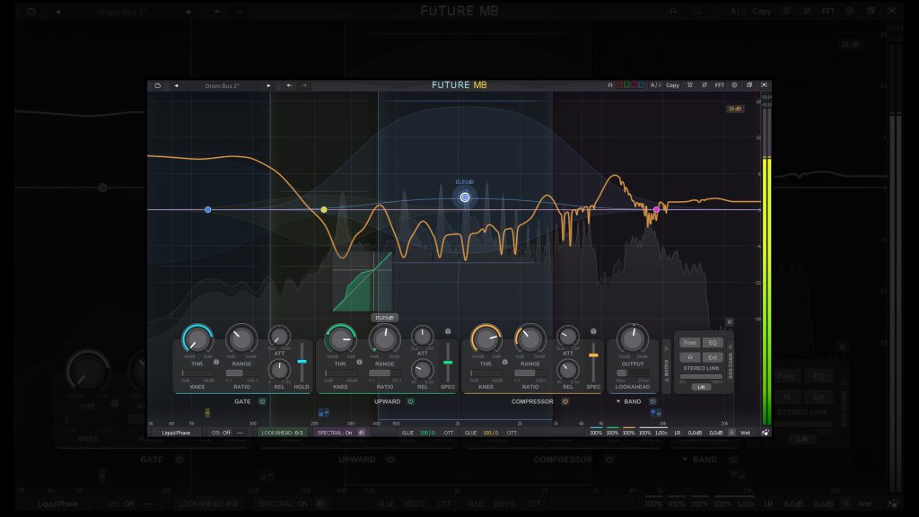Toggle the UPWARD power button
The width and height of the screenshot is (919, 517).
point(410,401)
